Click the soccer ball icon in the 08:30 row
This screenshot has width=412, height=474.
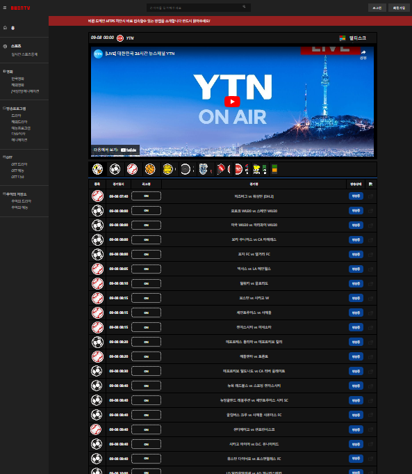coord(97,371)
